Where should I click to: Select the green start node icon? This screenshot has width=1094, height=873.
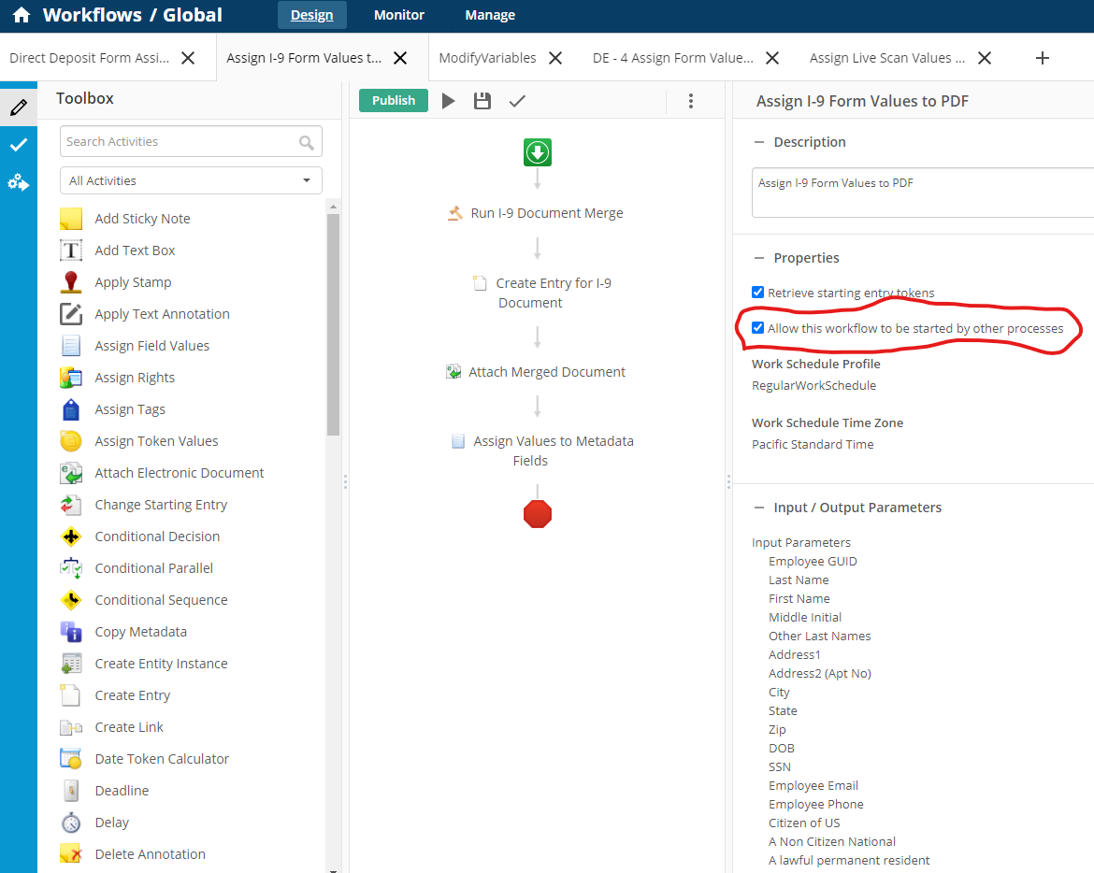pos(538,152)
